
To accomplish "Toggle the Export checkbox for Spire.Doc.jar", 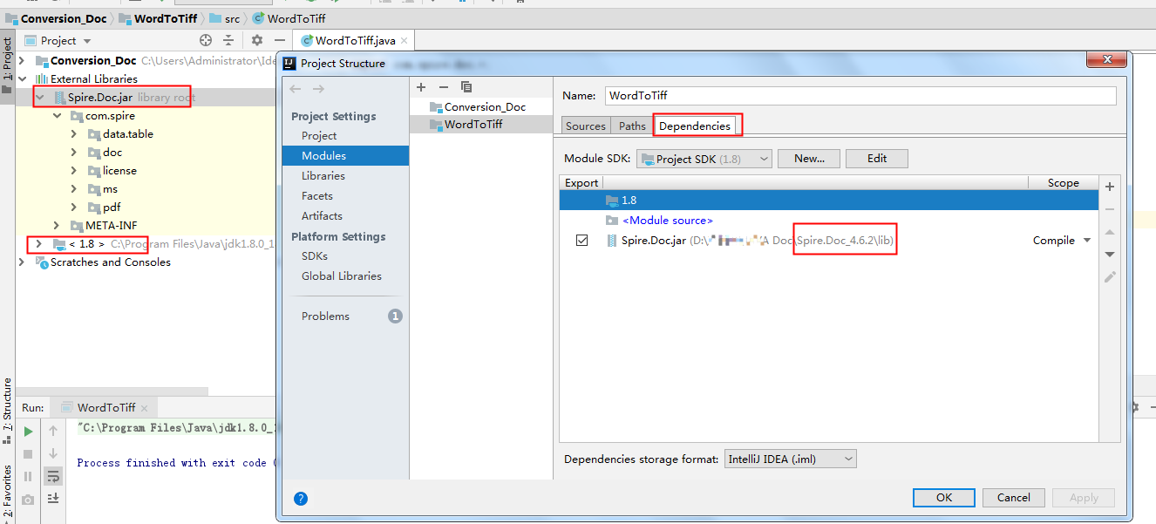I will (x=581, y=241).
